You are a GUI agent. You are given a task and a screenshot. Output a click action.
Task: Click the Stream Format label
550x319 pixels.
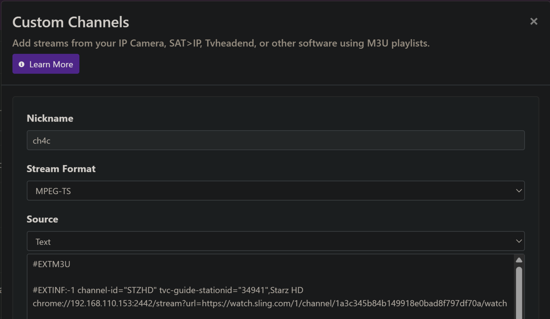(x=61, y=169)
